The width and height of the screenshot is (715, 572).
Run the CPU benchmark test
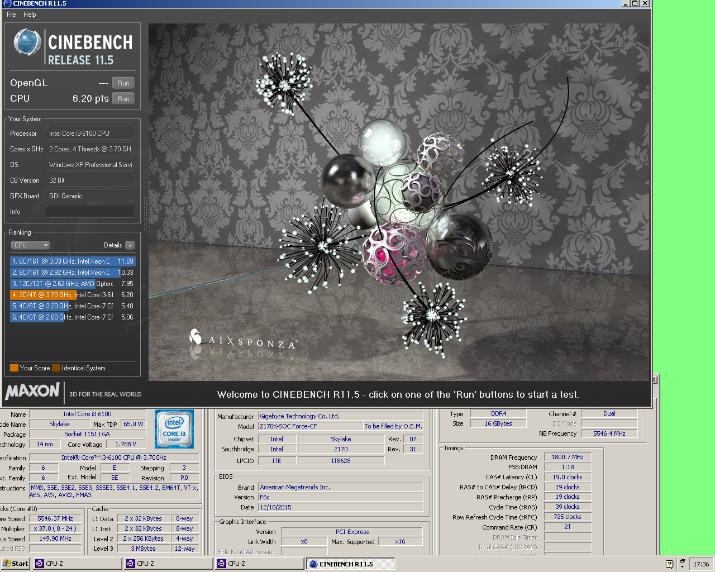123,99
